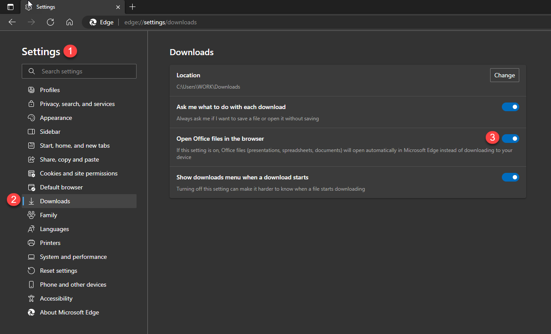Click the Share, copy and paste icon

pyautogui.click(x=31, y=159)
